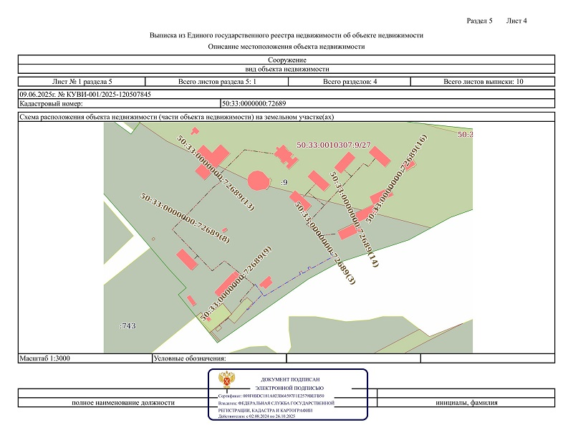This screenshot has width=573, height=443.
Task: Click "ДОКУМЕНТ ПОДПИСАН" heading in the stamp
Action: (x=290, y=378)
